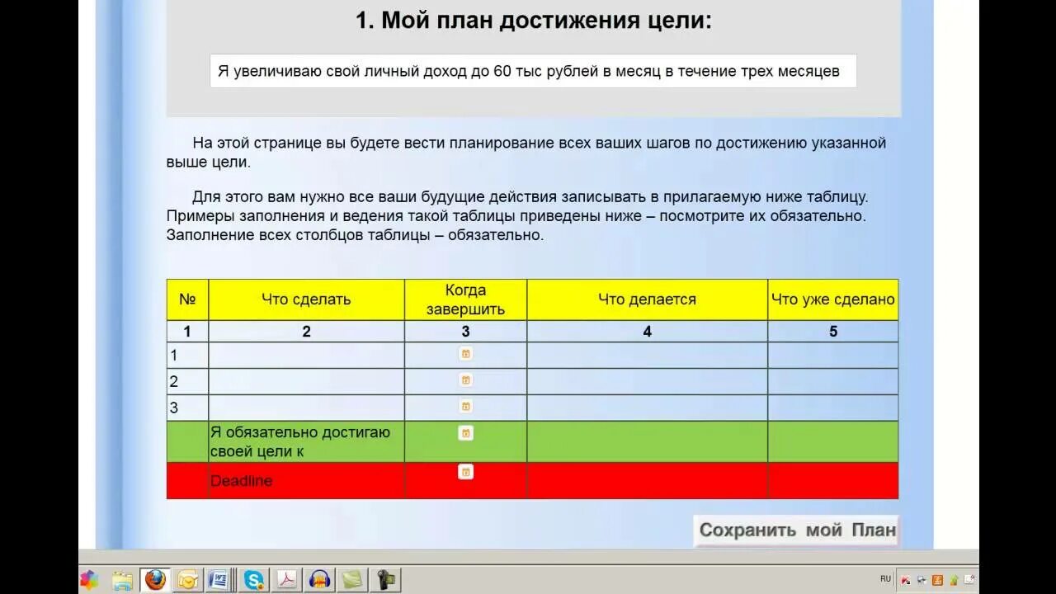Click the Сохранить мой План button

(x=797, y=530)
